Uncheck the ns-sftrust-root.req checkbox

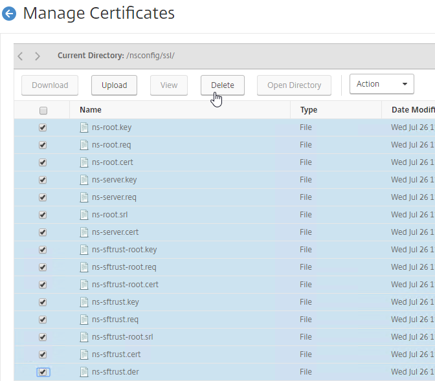(43, 267)
